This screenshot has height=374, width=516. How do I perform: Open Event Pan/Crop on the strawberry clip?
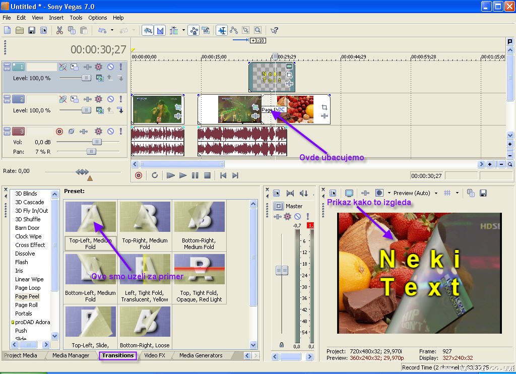pyautogui.click(x=324, y=107)
